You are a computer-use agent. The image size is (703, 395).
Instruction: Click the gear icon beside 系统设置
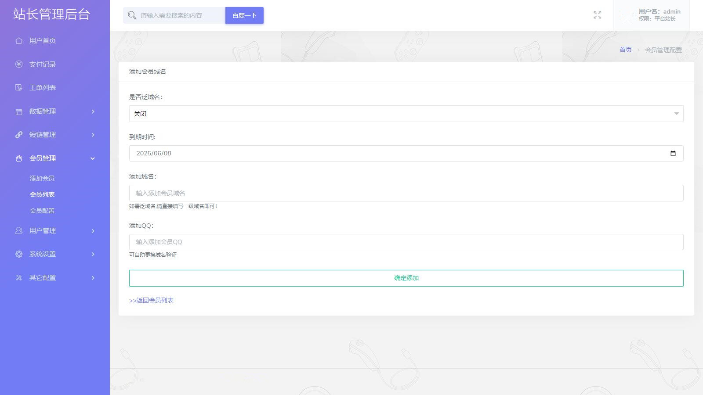point(19,254)
